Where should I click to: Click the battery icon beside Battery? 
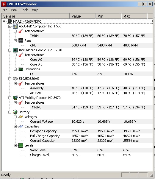pyautogui.click(x=15, y=112)
